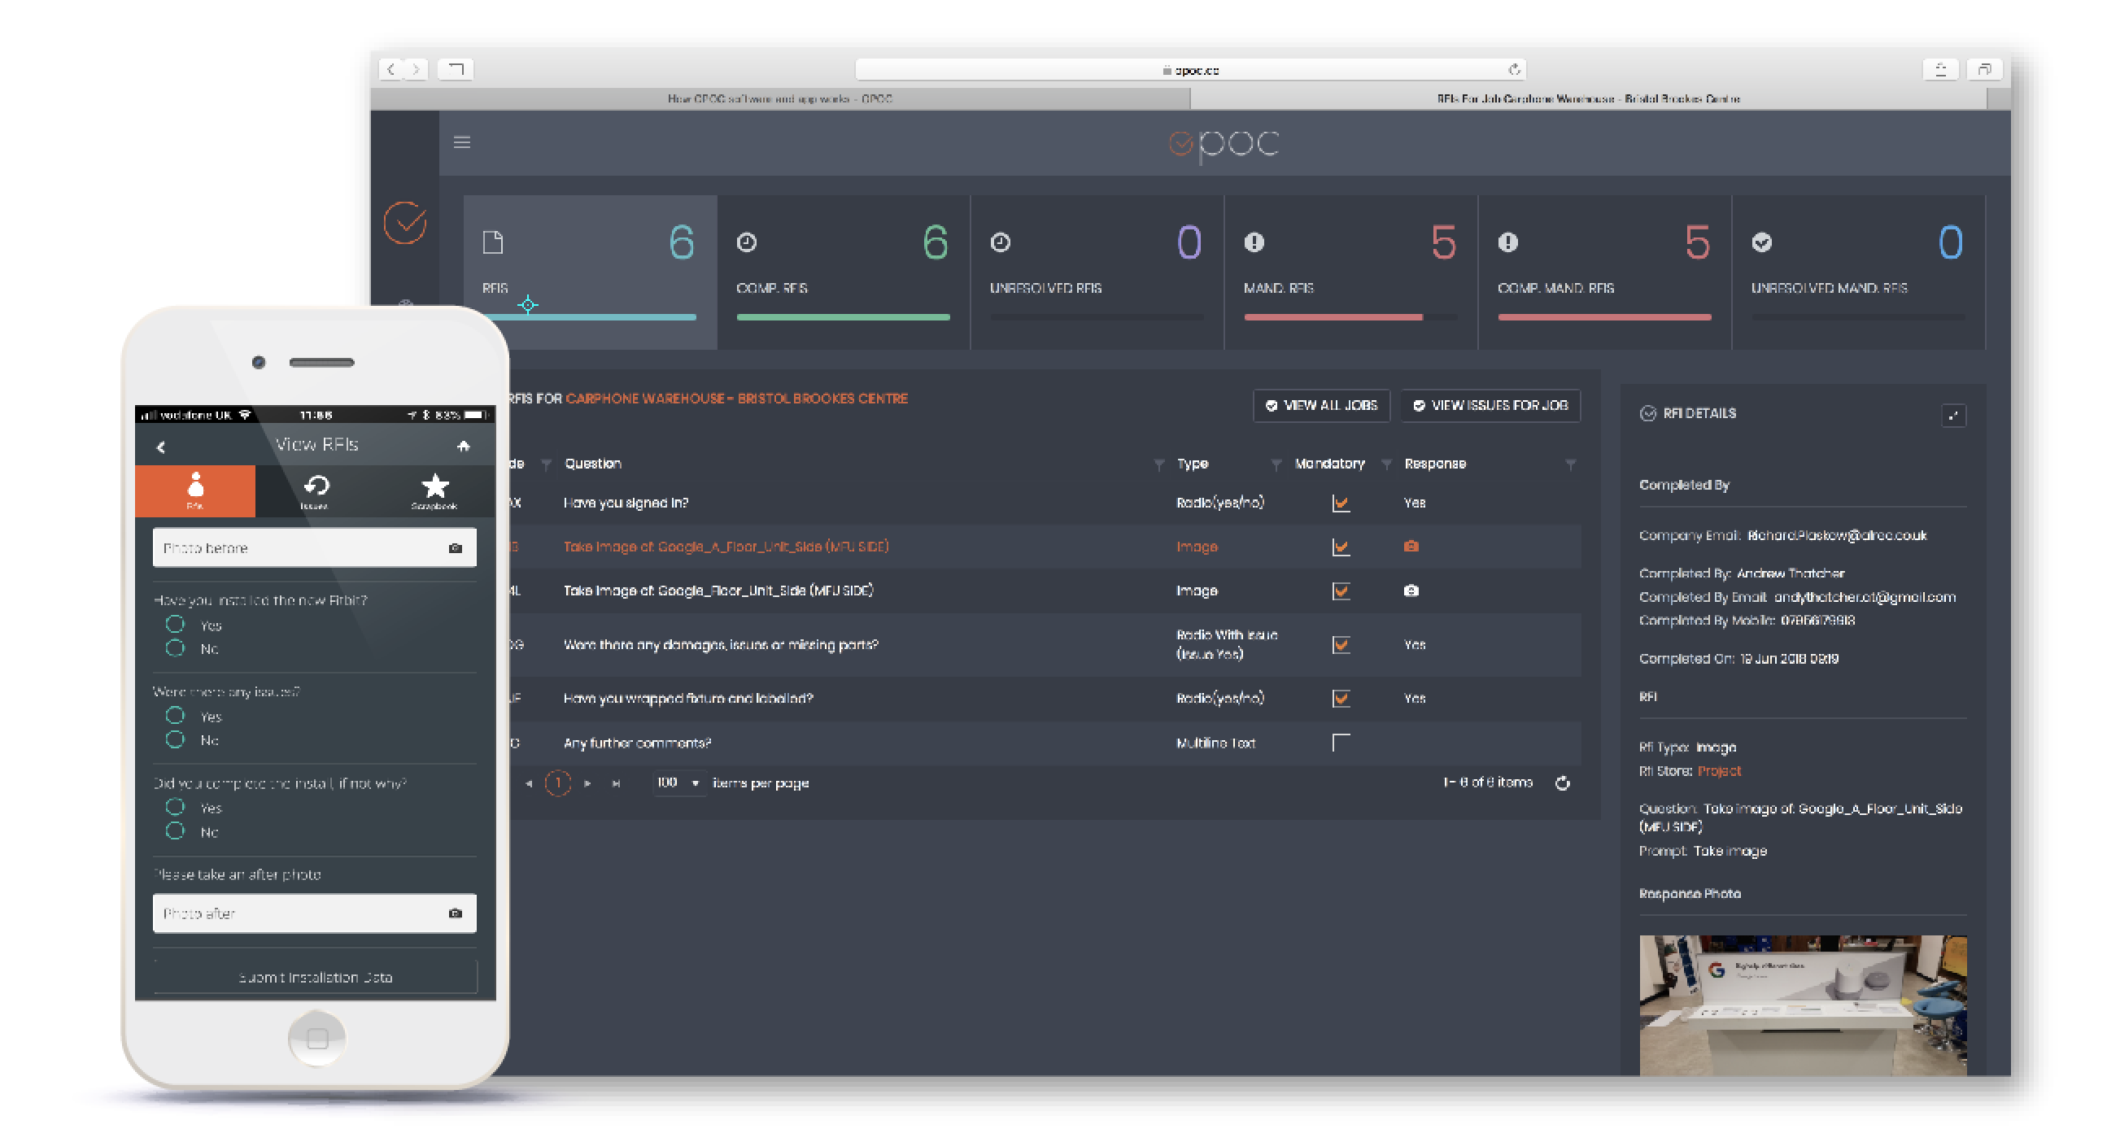The width and height of the screenshot is (2107, 1142).
Task: Switch to the 'How EPOC software' browser tab
Action: (x=780, y=99)
